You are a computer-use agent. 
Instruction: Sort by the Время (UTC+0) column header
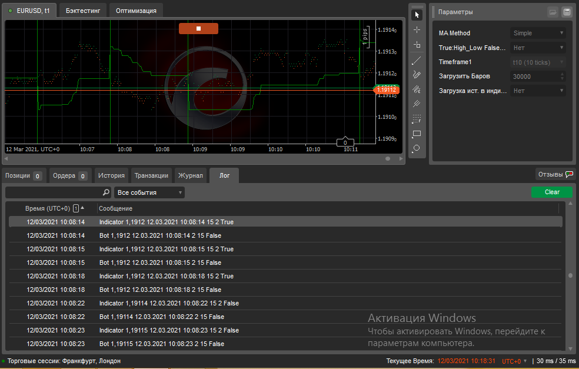coord(47,208)
